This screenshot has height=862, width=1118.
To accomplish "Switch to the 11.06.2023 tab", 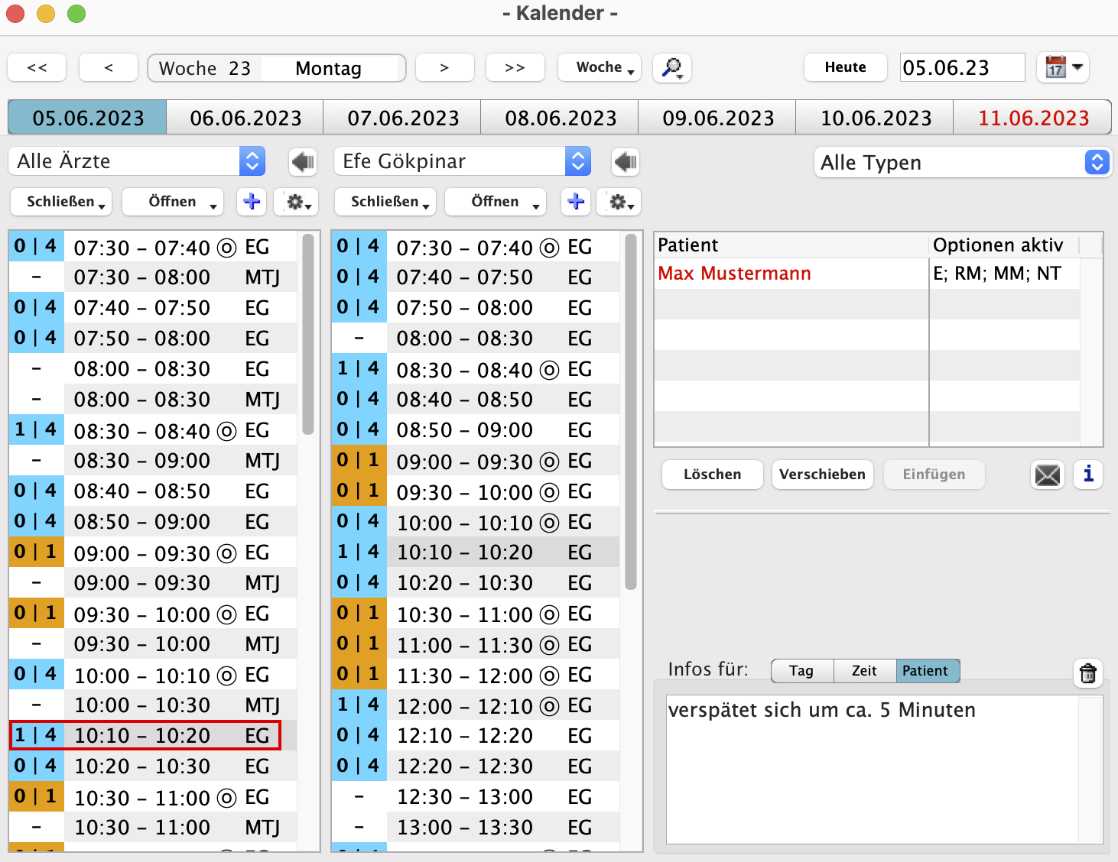I will tap(1033, 118).
